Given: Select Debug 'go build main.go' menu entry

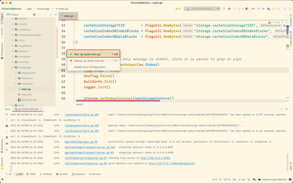Looking at the screenshot, I should pos(89,61).
